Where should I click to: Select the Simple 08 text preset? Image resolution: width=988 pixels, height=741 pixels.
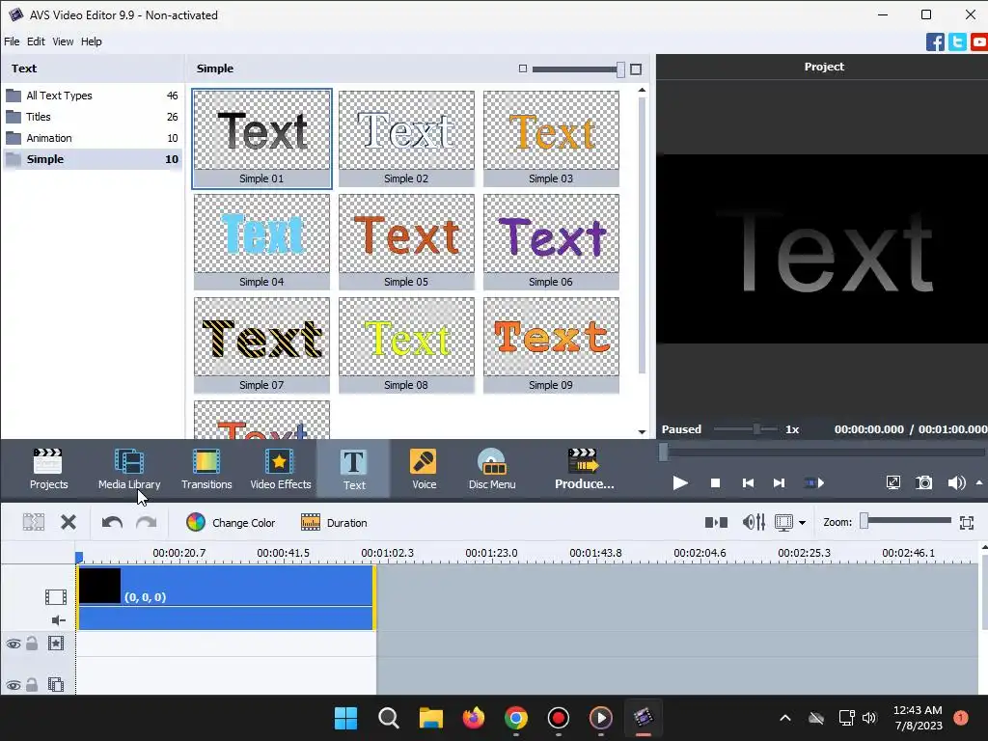tap(406, 345)
